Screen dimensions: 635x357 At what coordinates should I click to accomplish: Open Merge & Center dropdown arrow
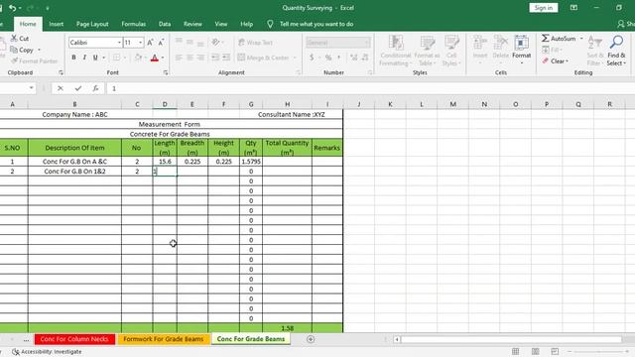[x=295, y=58]
